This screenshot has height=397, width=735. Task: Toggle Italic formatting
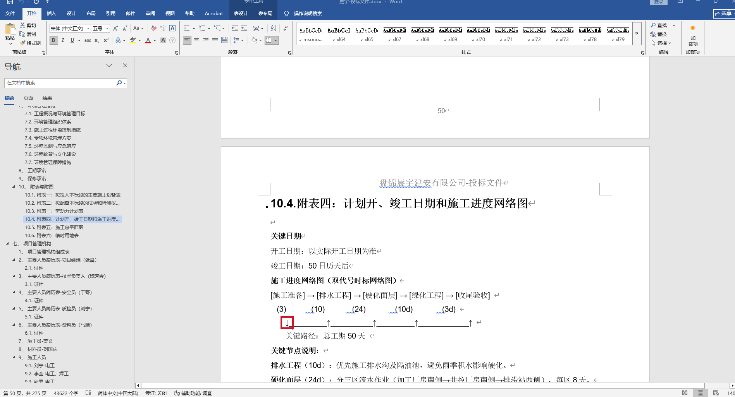tap(63, 40)
